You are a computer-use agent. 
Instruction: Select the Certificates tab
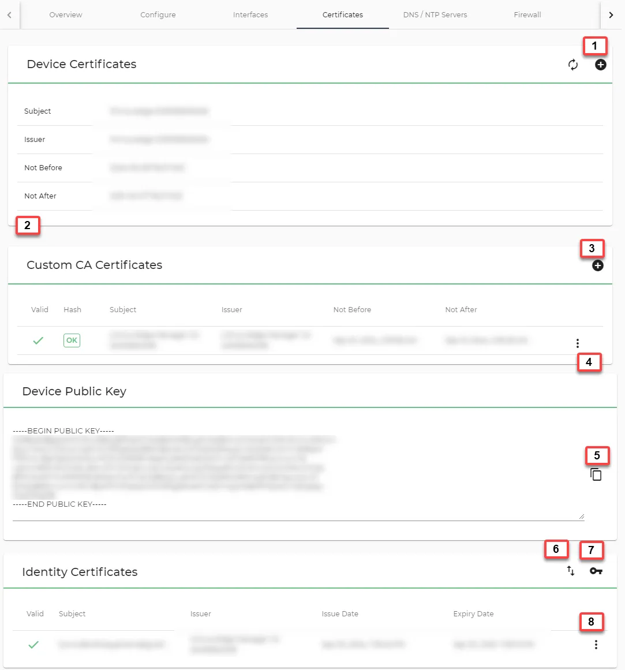pyautogui.click(x=343, y=14)
